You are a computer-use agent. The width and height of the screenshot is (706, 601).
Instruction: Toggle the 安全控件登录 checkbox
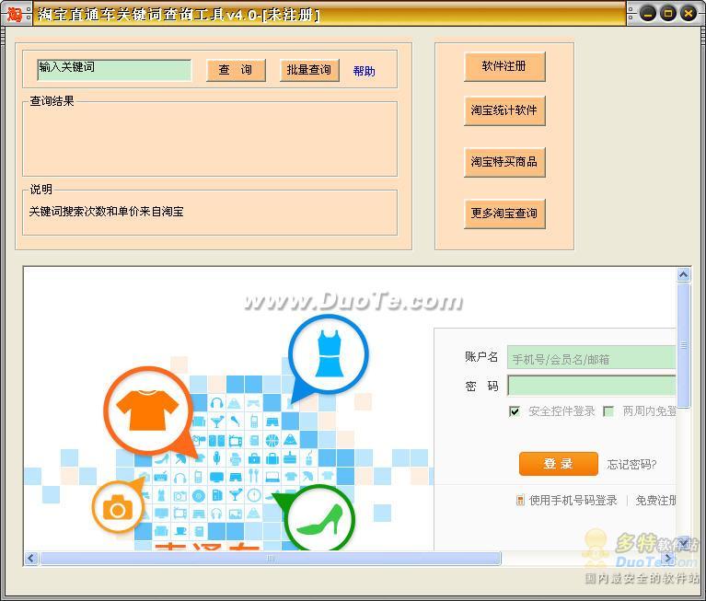click(x=515, y=411)
